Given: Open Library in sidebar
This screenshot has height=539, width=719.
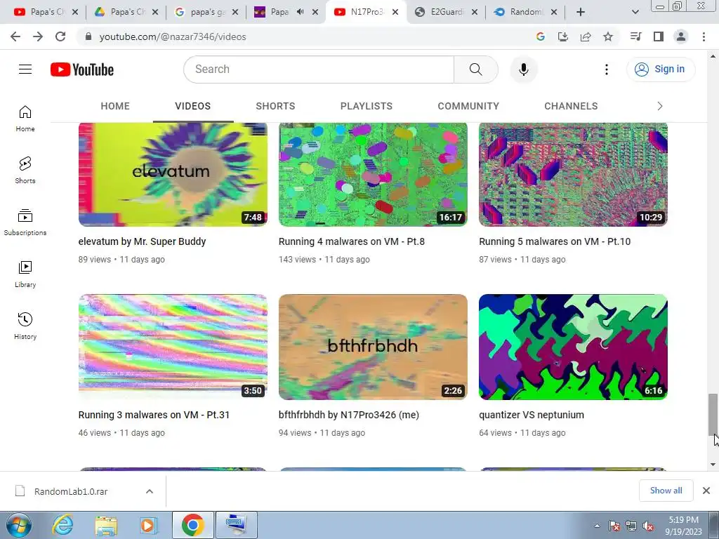Looking at the screenshot, I should 25,274.
